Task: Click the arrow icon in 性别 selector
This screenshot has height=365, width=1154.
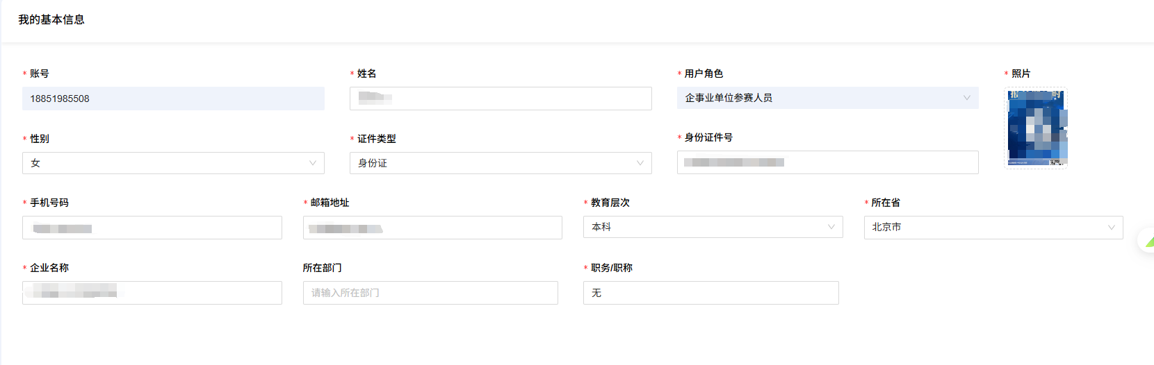Action: [x=312, y=163]
